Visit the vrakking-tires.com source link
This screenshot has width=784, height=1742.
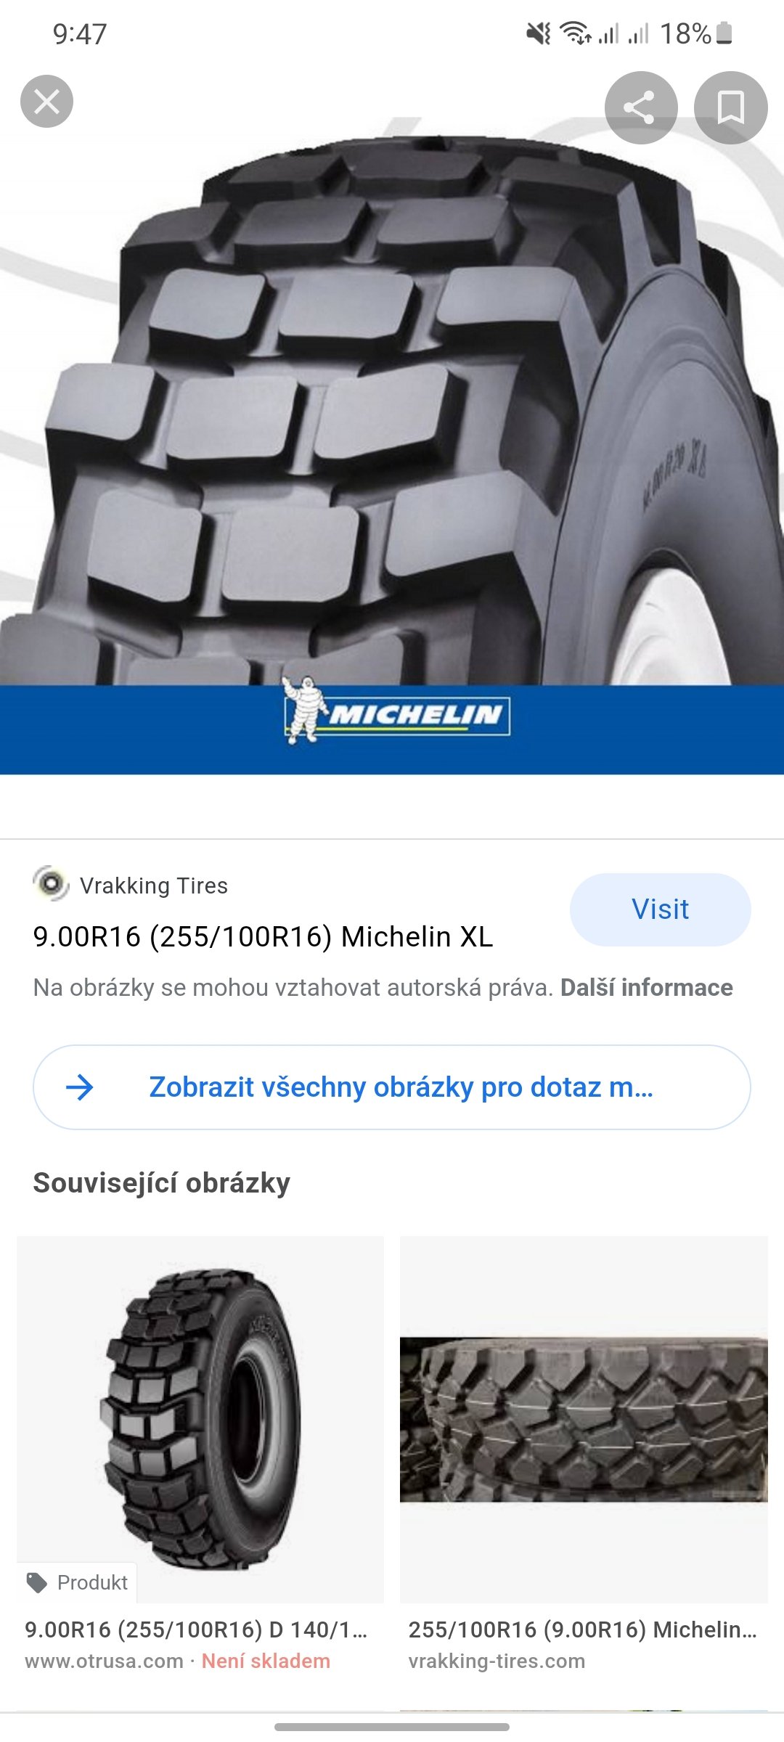pos(497,1661)
